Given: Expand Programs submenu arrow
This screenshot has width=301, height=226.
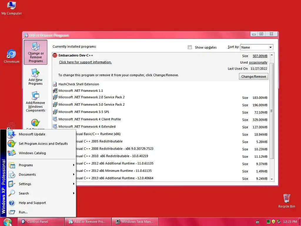Looking at the screenshot, I should 73,165.
